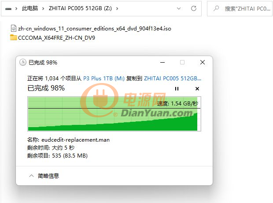
Task: Pause the file copy operation
Action: [x=177, y=89]
